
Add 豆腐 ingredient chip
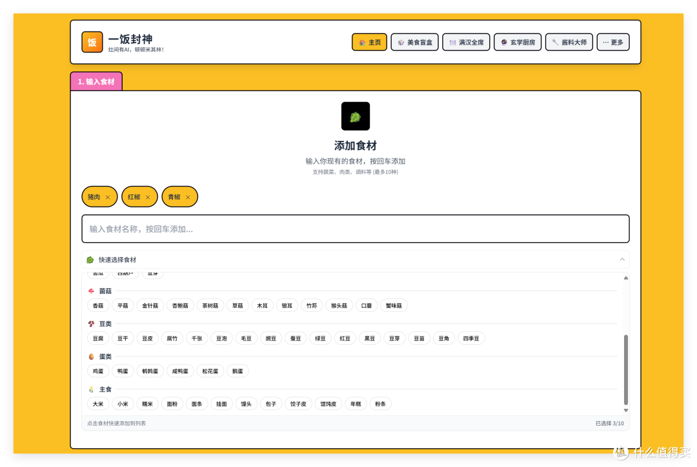[x=98, y=338]
